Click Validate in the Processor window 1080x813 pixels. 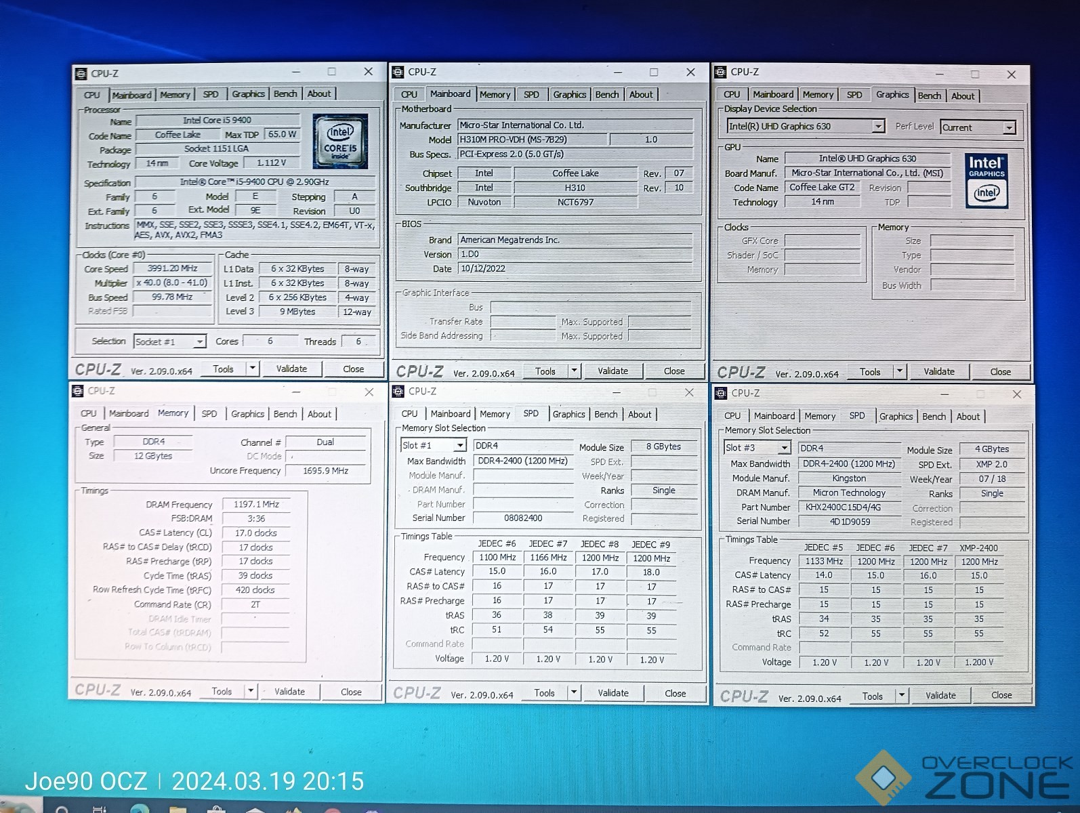[x=291, y=369]
